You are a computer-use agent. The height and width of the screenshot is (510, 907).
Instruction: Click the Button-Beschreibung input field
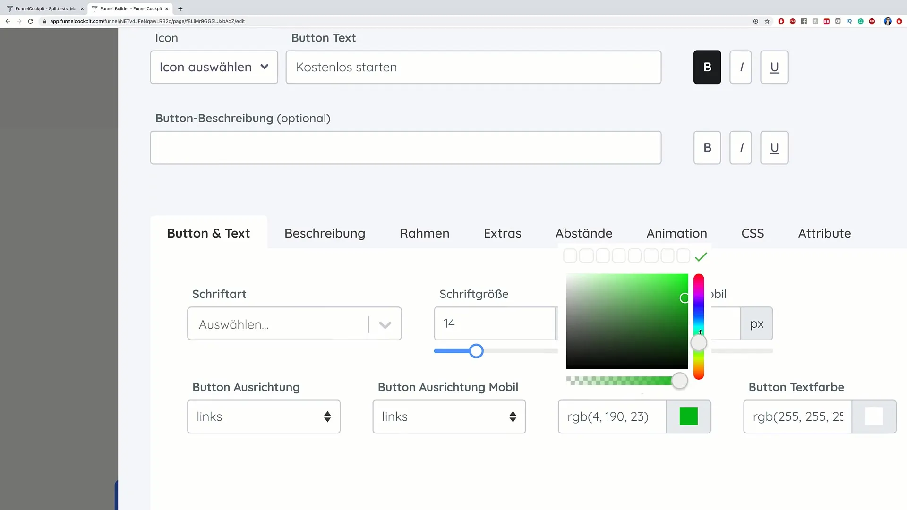tap(405, 148)
